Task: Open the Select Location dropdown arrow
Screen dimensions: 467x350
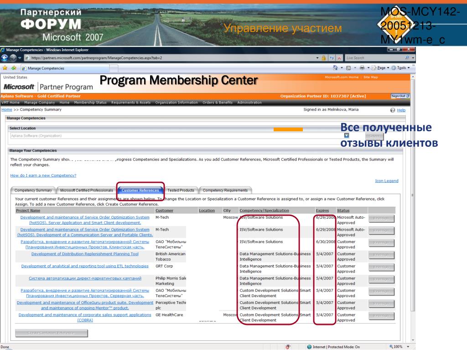Action: point(347,136)
